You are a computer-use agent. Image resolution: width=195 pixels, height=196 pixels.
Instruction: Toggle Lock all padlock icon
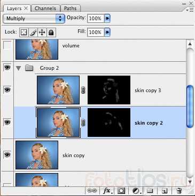pyautogui.click(x=51, y=32)
